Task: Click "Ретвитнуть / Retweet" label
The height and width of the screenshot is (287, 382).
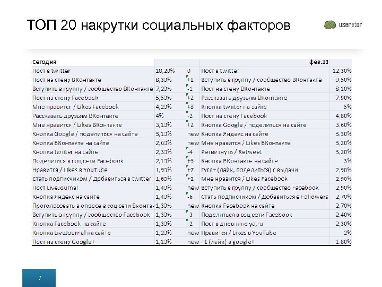Action: click(x=231, y=152)
